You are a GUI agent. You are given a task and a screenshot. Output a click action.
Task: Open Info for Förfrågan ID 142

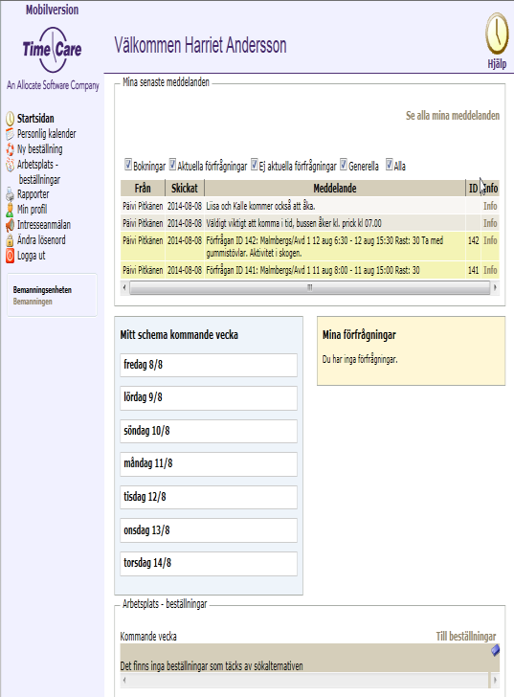490,240
